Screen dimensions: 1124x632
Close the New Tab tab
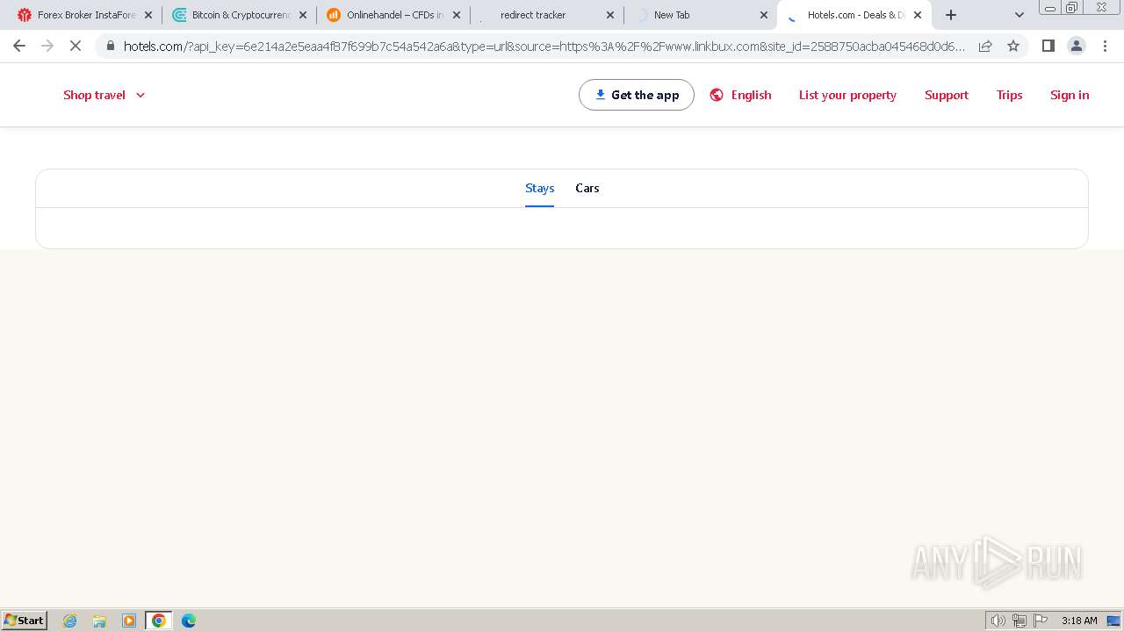(x=764, y=15)
